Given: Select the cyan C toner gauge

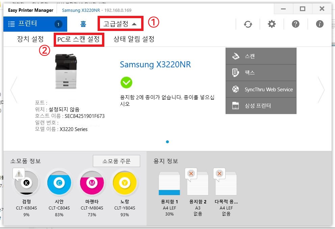Looking at the screenshot, I should pyautogui.click(x=59, y=183).
